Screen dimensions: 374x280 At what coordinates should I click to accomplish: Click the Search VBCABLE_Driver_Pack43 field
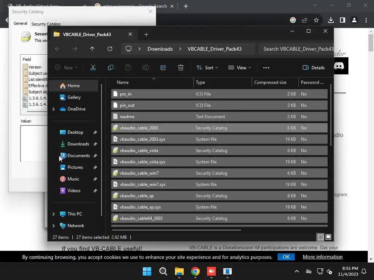pyautogui.click(x=296, y=49)
